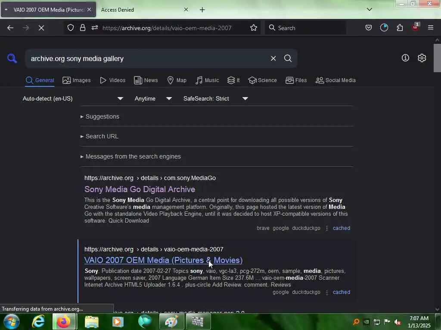
Task: Select the Map search category
Action: (177, 80)
